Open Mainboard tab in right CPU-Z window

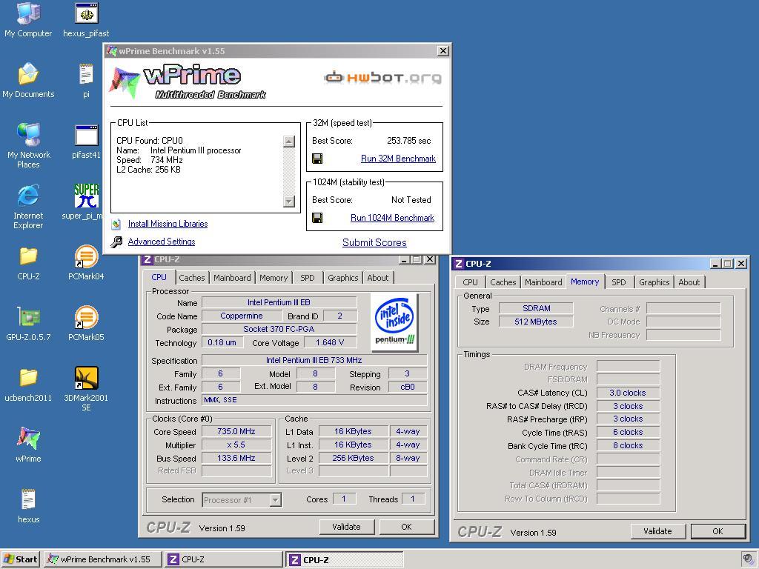[543, 282]
